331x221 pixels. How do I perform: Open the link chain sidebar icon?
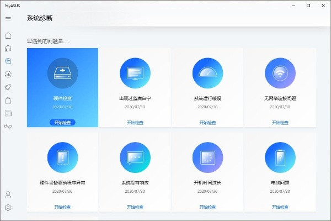[x=8, y=126]
